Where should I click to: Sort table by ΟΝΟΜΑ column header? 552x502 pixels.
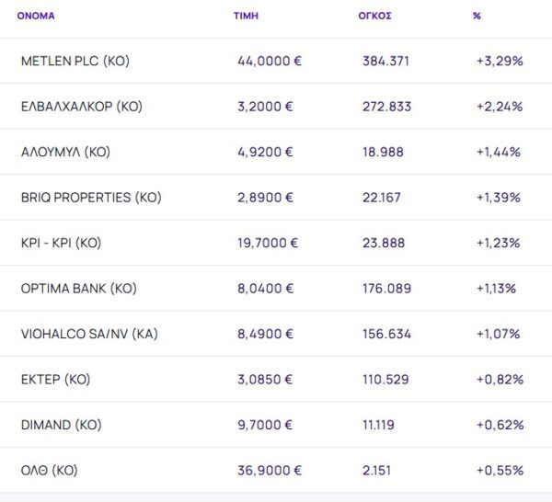click(x=36, y=16)
